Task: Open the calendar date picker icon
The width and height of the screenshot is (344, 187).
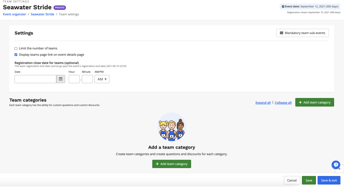Action: click(x=61, y=79)
